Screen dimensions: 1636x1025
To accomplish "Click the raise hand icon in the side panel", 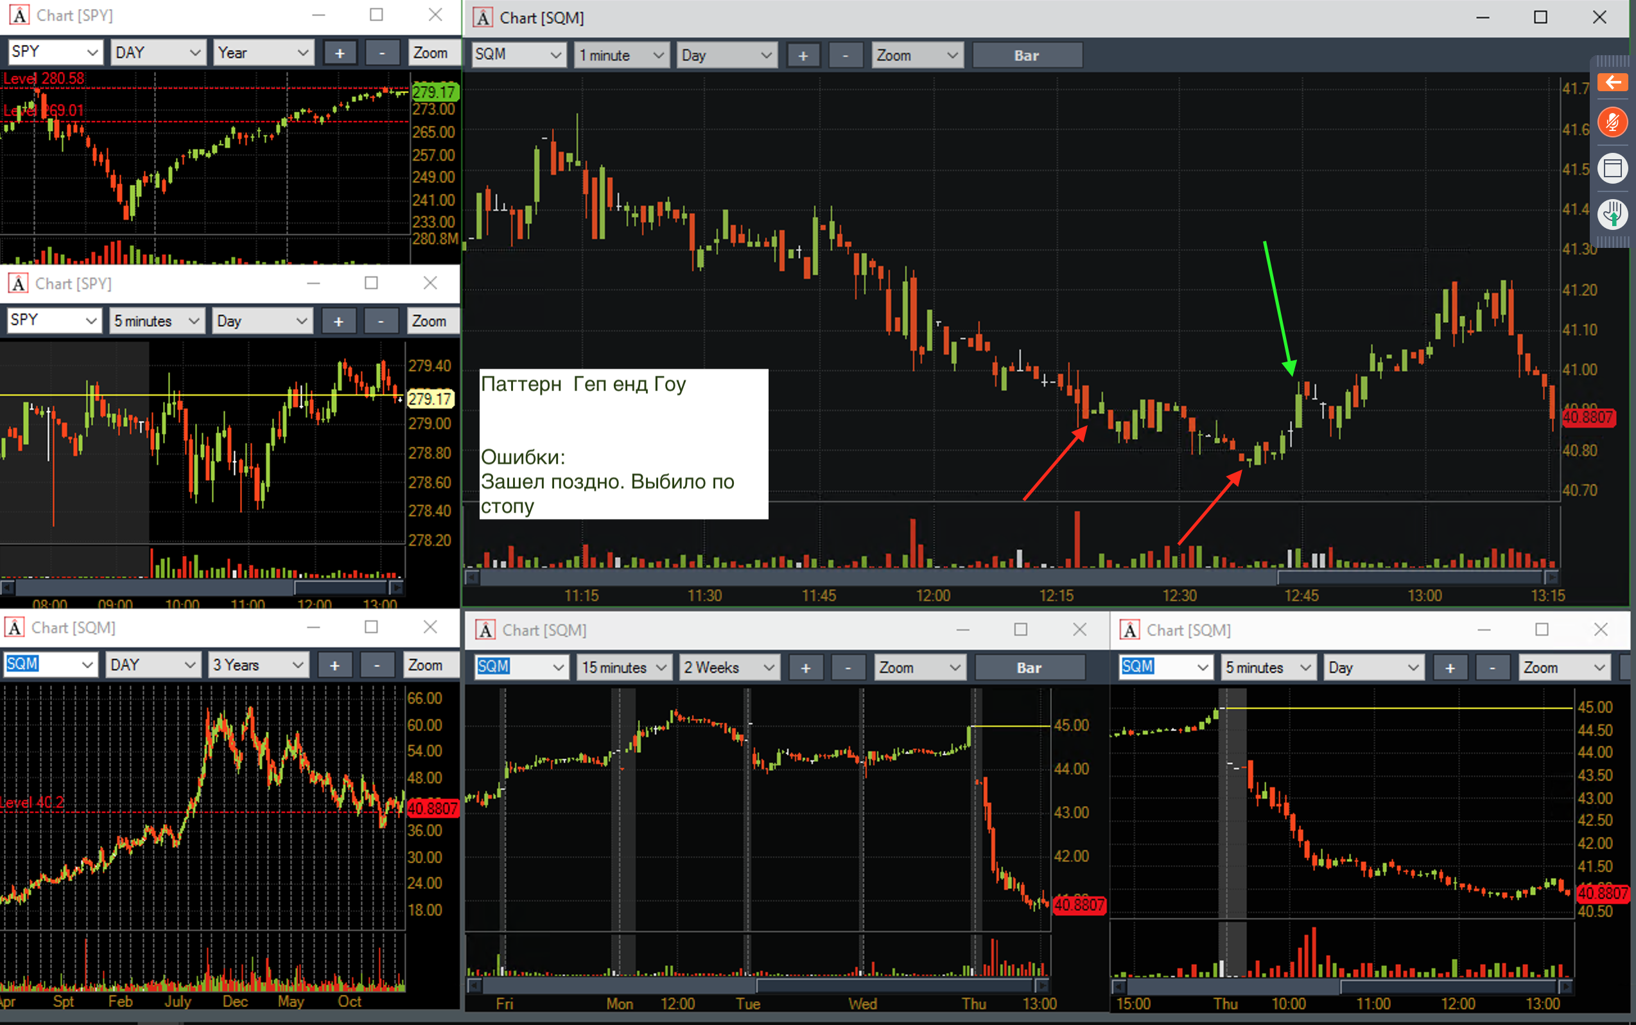I will [1612, 215].
